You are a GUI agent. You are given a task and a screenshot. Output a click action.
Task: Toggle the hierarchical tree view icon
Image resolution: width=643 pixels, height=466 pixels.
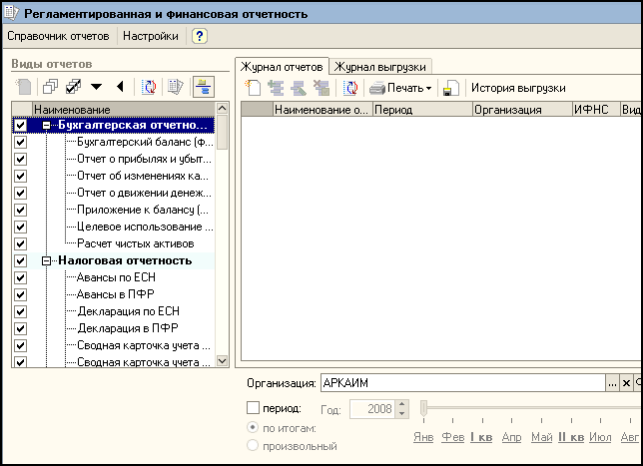pos(204,87)
